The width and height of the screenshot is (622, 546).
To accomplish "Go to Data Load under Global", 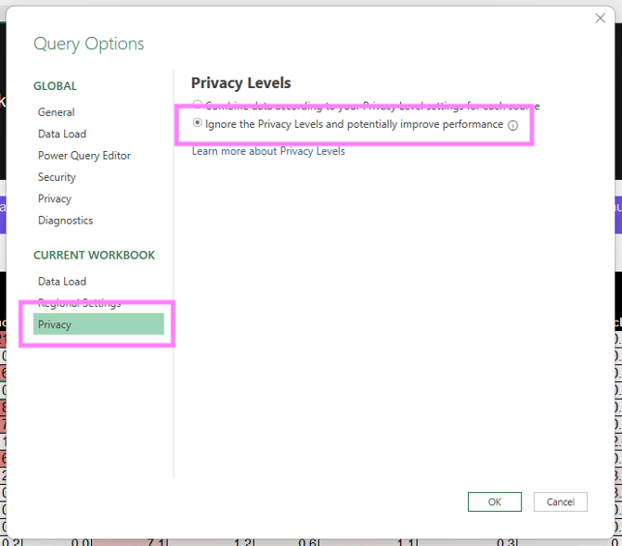I will click(x=61, y=133).
